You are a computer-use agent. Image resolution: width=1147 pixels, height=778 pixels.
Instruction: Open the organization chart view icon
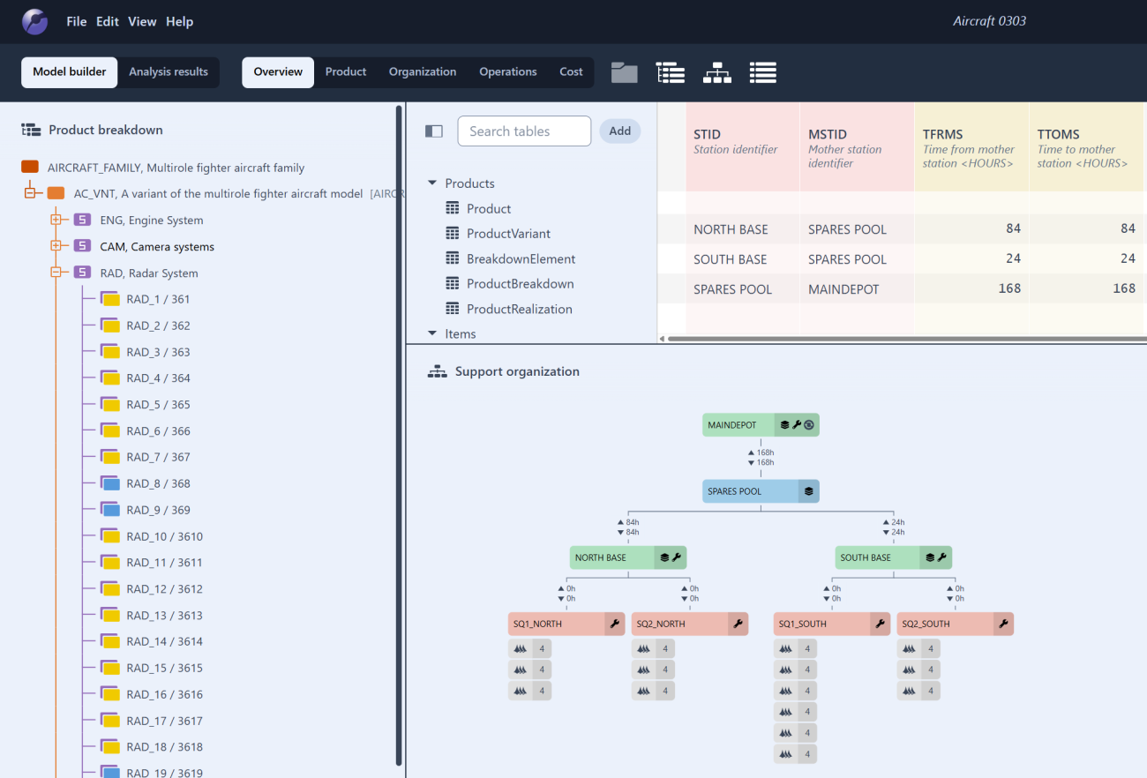[x=717, y=72]
